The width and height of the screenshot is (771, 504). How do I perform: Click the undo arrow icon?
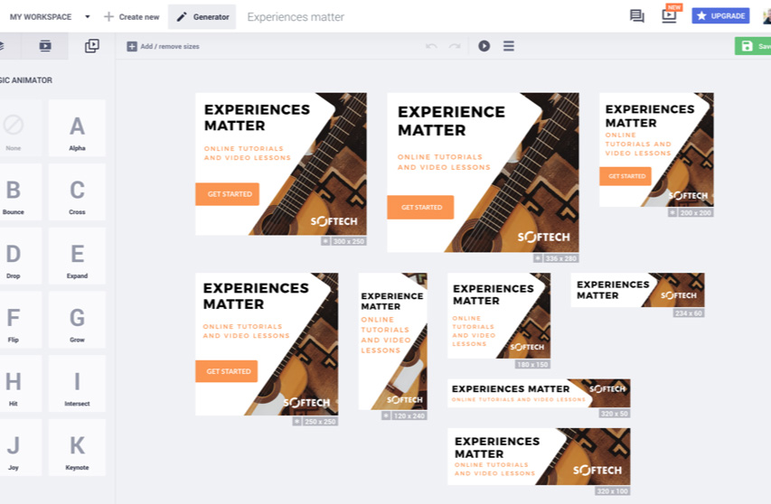(x=431, y=46)
